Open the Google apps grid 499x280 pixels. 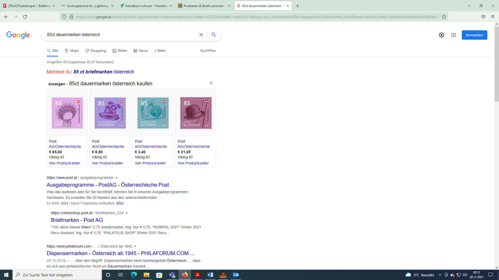click(454, 35)
